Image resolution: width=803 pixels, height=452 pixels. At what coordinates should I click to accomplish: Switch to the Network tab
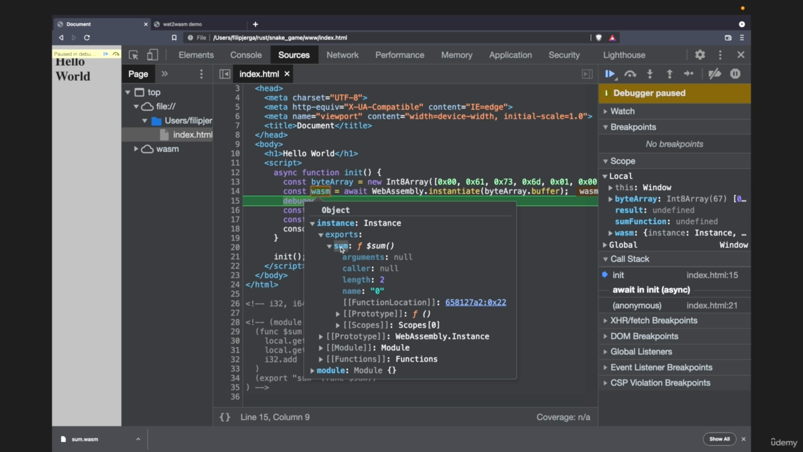[x=343, y=55]
